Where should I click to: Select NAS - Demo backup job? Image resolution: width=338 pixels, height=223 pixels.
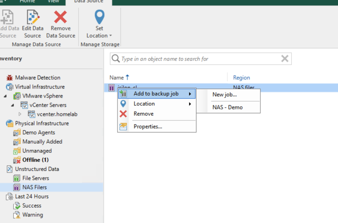coord(227,107)
